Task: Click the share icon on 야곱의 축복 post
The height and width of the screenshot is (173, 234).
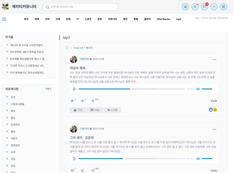Action: pyautogui.click(x=93, y=101)
